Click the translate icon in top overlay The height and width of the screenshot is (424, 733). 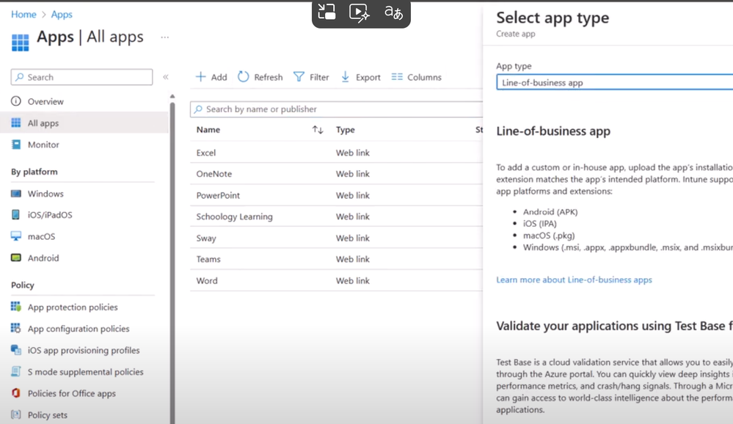point(393,12)
